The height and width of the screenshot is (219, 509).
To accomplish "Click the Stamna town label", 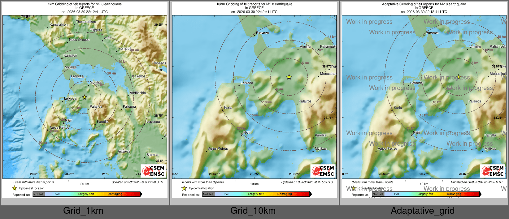I will pyautogui.click(x=152, y=155).
